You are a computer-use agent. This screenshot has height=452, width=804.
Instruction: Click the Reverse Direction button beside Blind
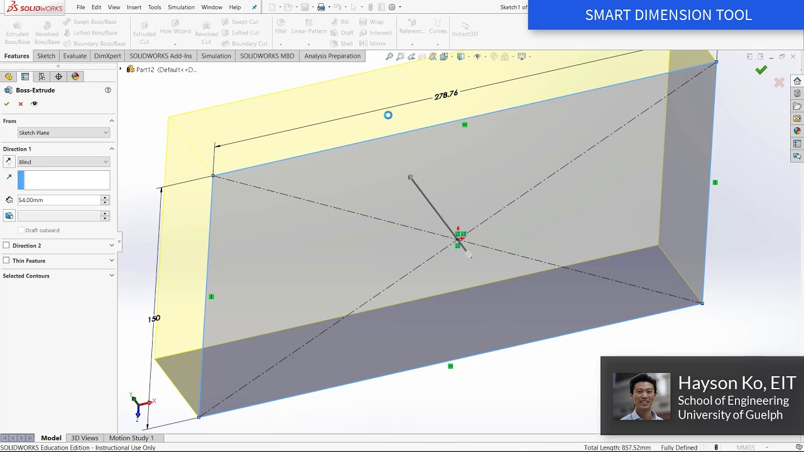[9, 162]
